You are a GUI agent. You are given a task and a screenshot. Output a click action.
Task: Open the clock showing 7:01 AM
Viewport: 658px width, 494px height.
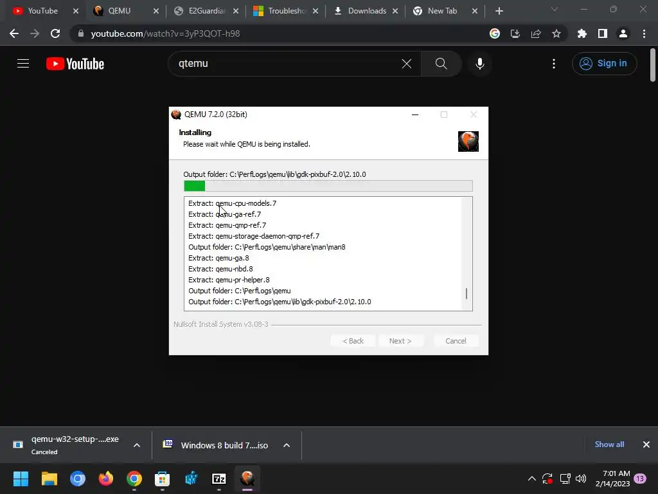pos(612,479)
